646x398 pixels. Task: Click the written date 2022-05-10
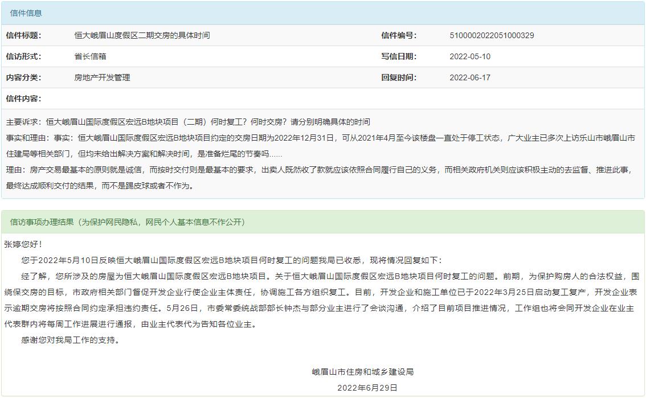coord(470,56)
